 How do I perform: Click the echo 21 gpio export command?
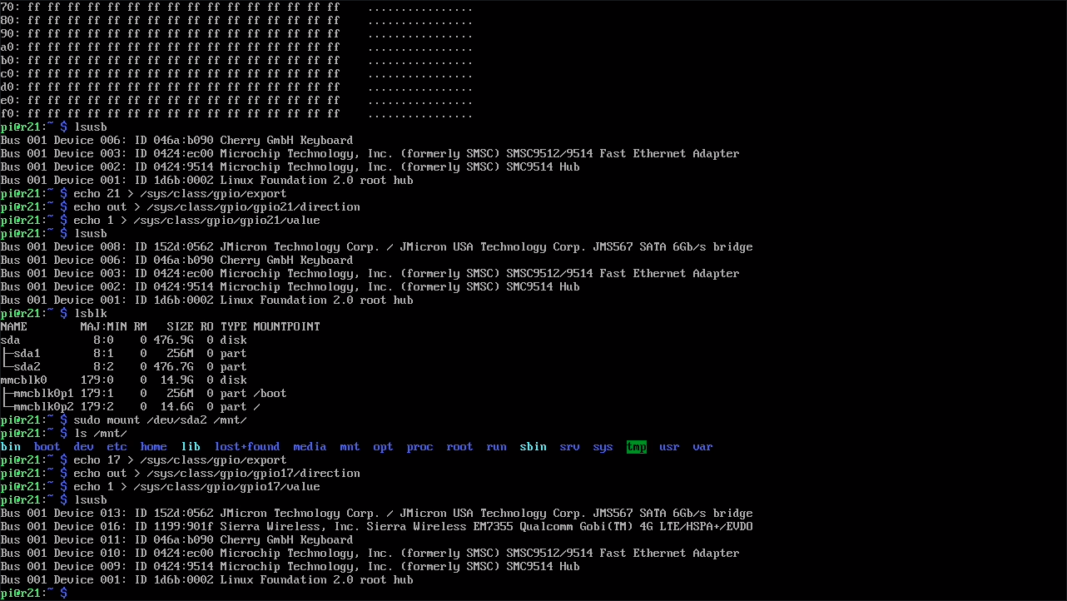[x=180, y=194]
